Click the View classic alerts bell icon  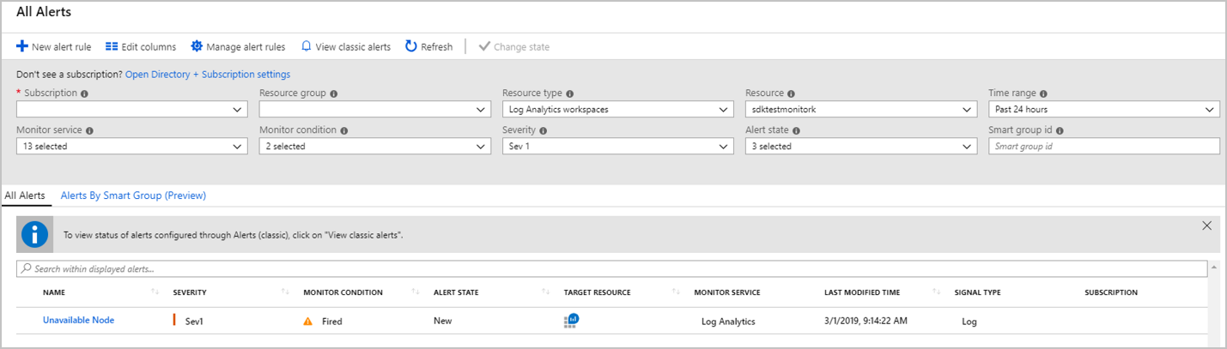point(306,46)
